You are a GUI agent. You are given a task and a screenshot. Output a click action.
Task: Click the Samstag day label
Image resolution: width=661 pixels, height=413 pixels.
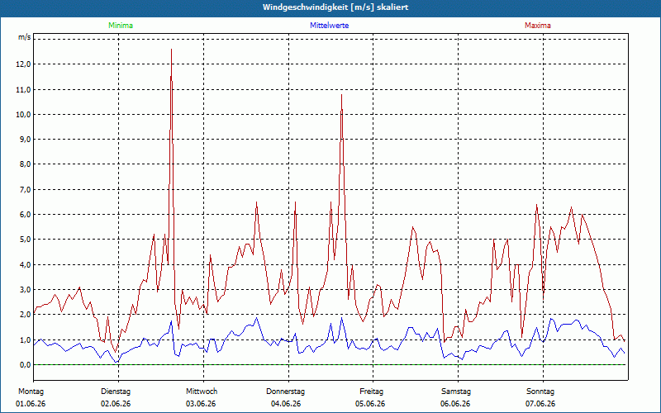click(x=456, y=392)
